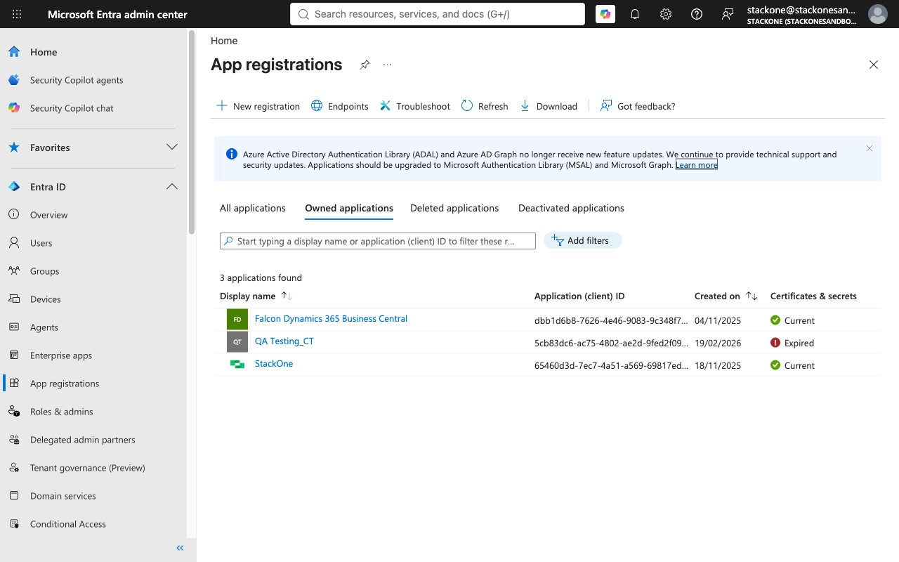This screenshot has width=899, height=562.
Task: Click the Users icon in sidebar
Action: tap(14, 243)
